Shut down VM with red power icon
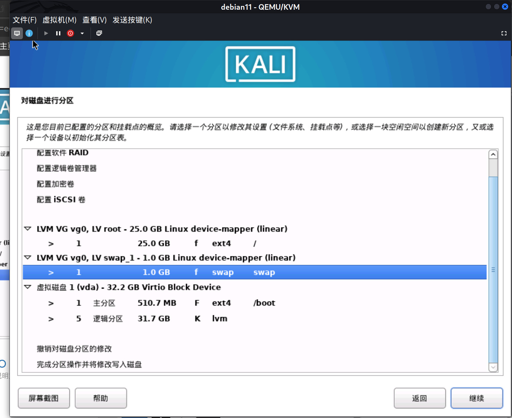This screenshot has width=512, height=418. point(70,33)
